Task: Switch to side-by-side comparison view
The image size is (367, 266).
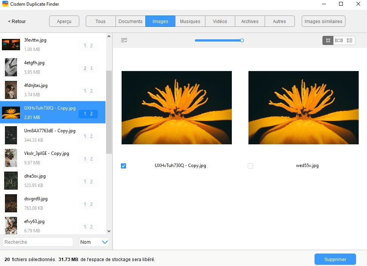Action: [x=339, y=40]
